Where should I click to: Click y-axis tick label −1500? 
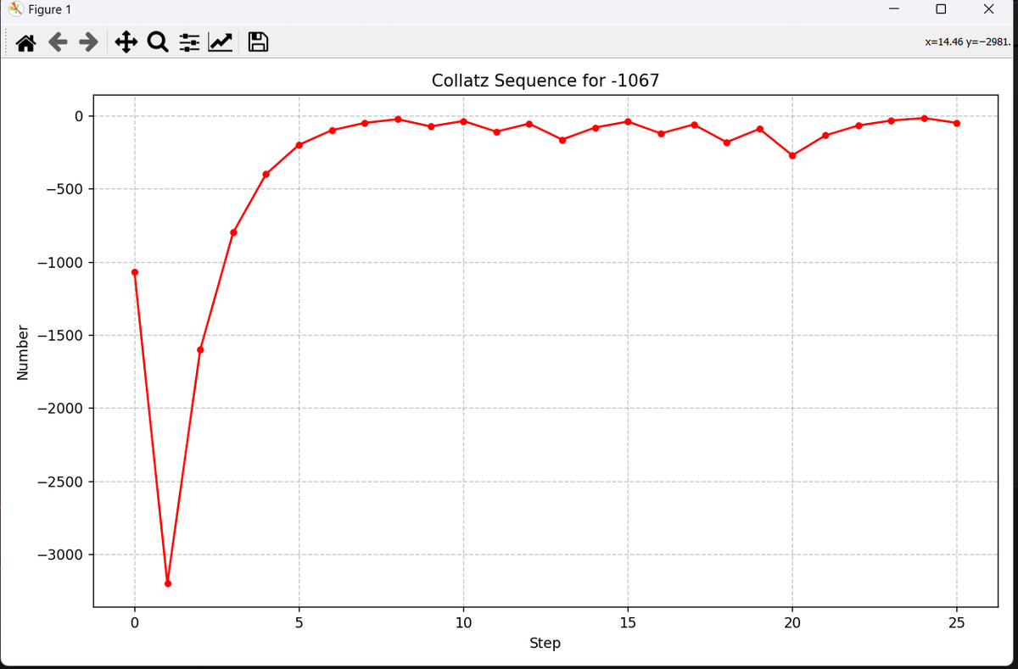tap(59, 336)
